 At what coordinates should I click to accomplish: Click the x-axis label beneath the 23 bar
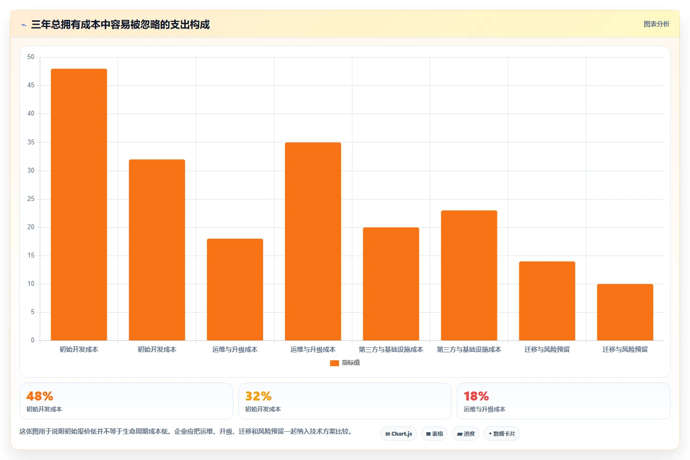469,349
